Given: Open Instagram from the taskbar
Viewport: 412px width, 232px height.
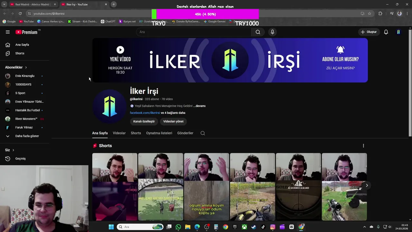Looking at the screenshot, I should point(273,227).
